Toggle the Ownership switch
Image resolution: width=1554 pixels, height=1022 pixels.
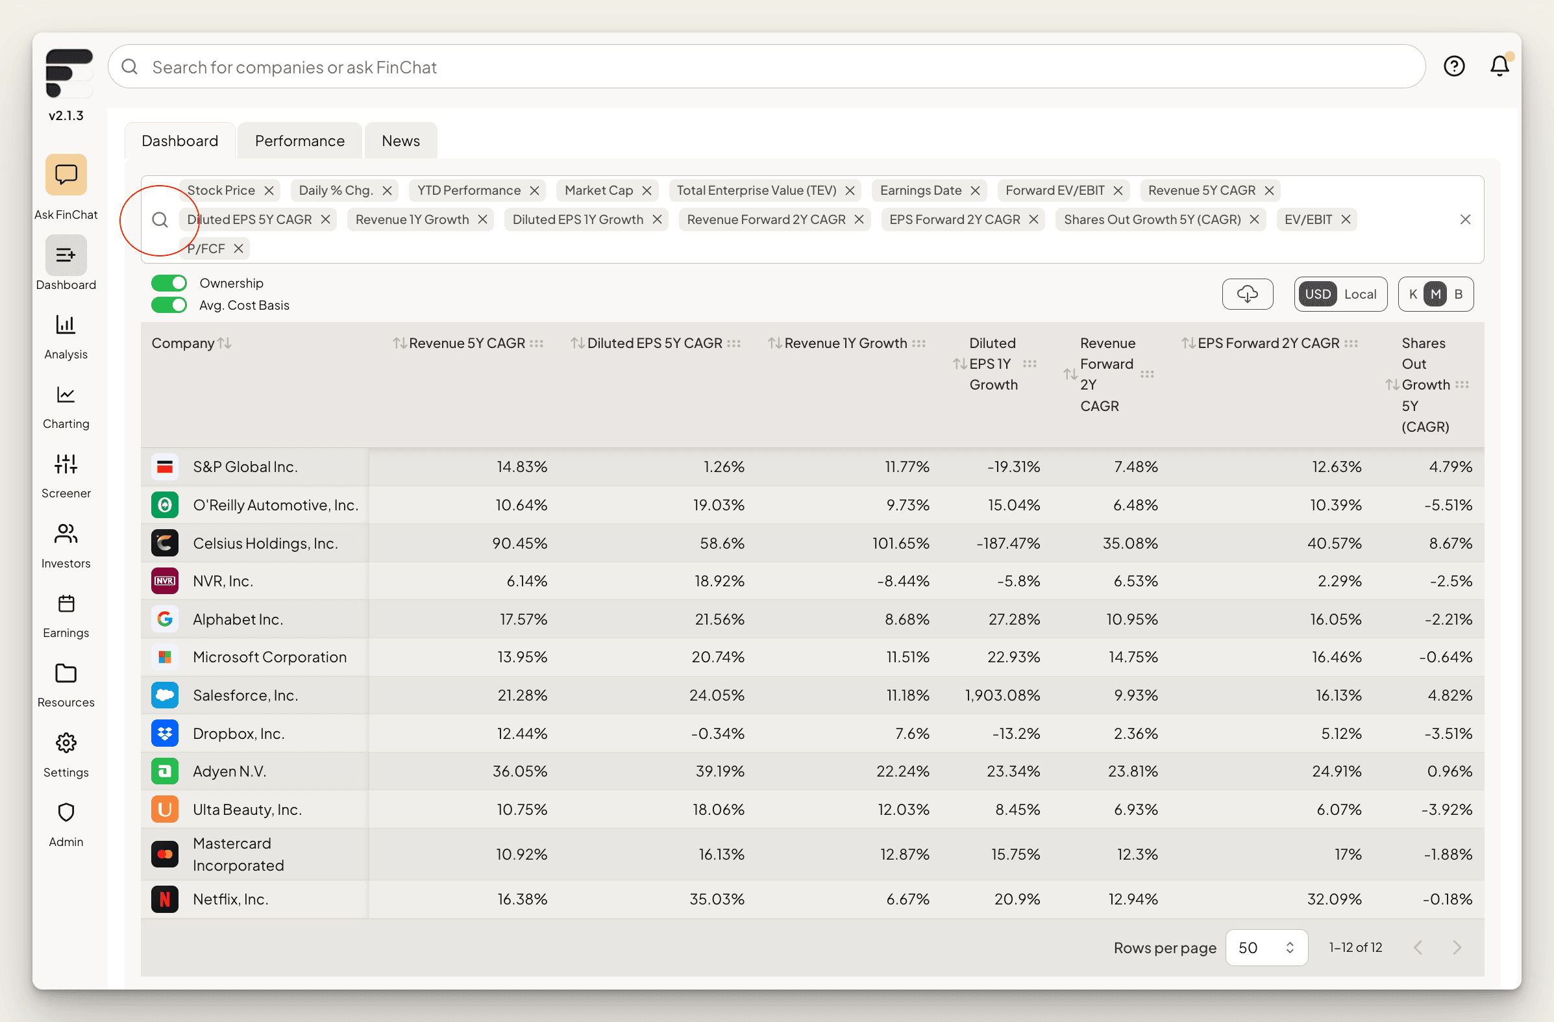[x=169, y=282]
